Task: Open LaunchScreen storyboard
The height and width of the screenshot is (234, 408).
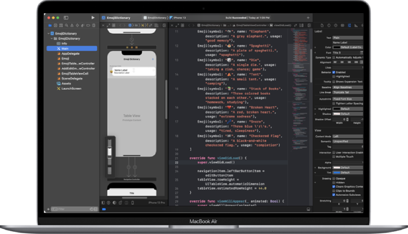Action: point(71,88)
